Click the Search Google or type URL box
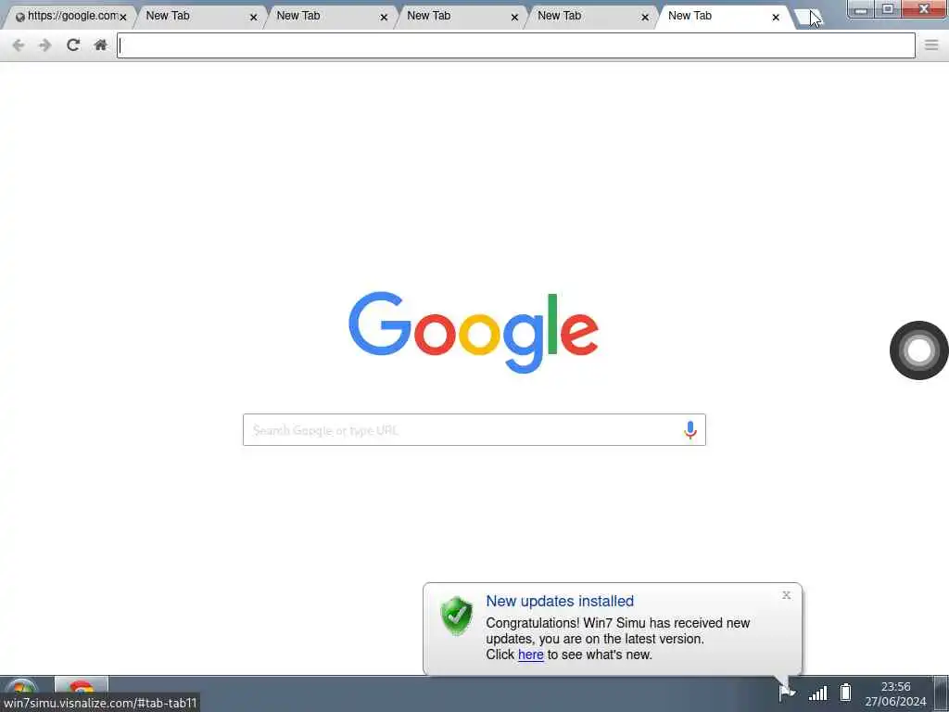Image resolution: width=949 pixels, height=712 pixels. tap(474, 430)
